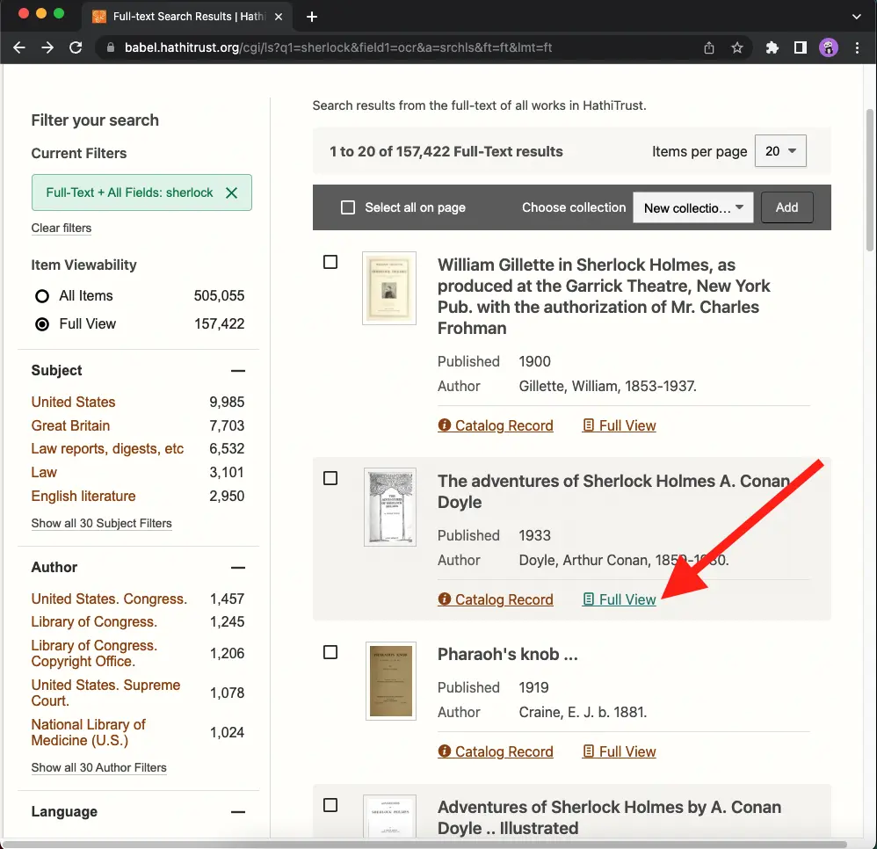Filter by subject United States
Image resolution: width=877 pixels, height=849 pixels.
[x=73, y=403]
